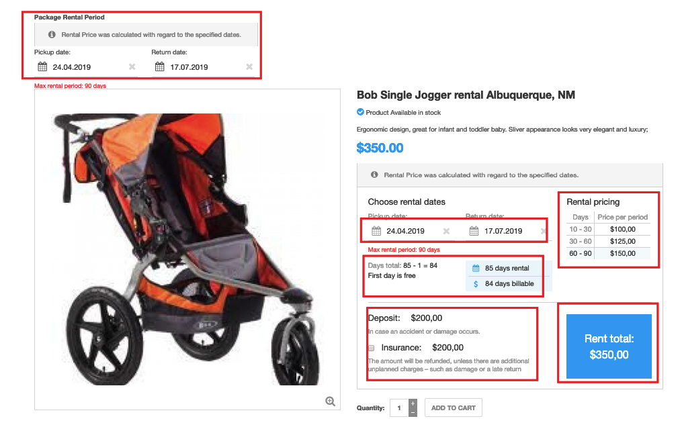The width and height of the screenshot is (682, 429).
Task: Click calendar icon beside top Return date
Action: pyautogui.click(x=160, y=66)
